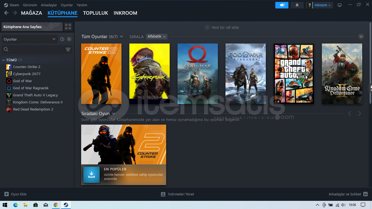
Task: Open the Oyunlar menu
Action: point(67,5)
